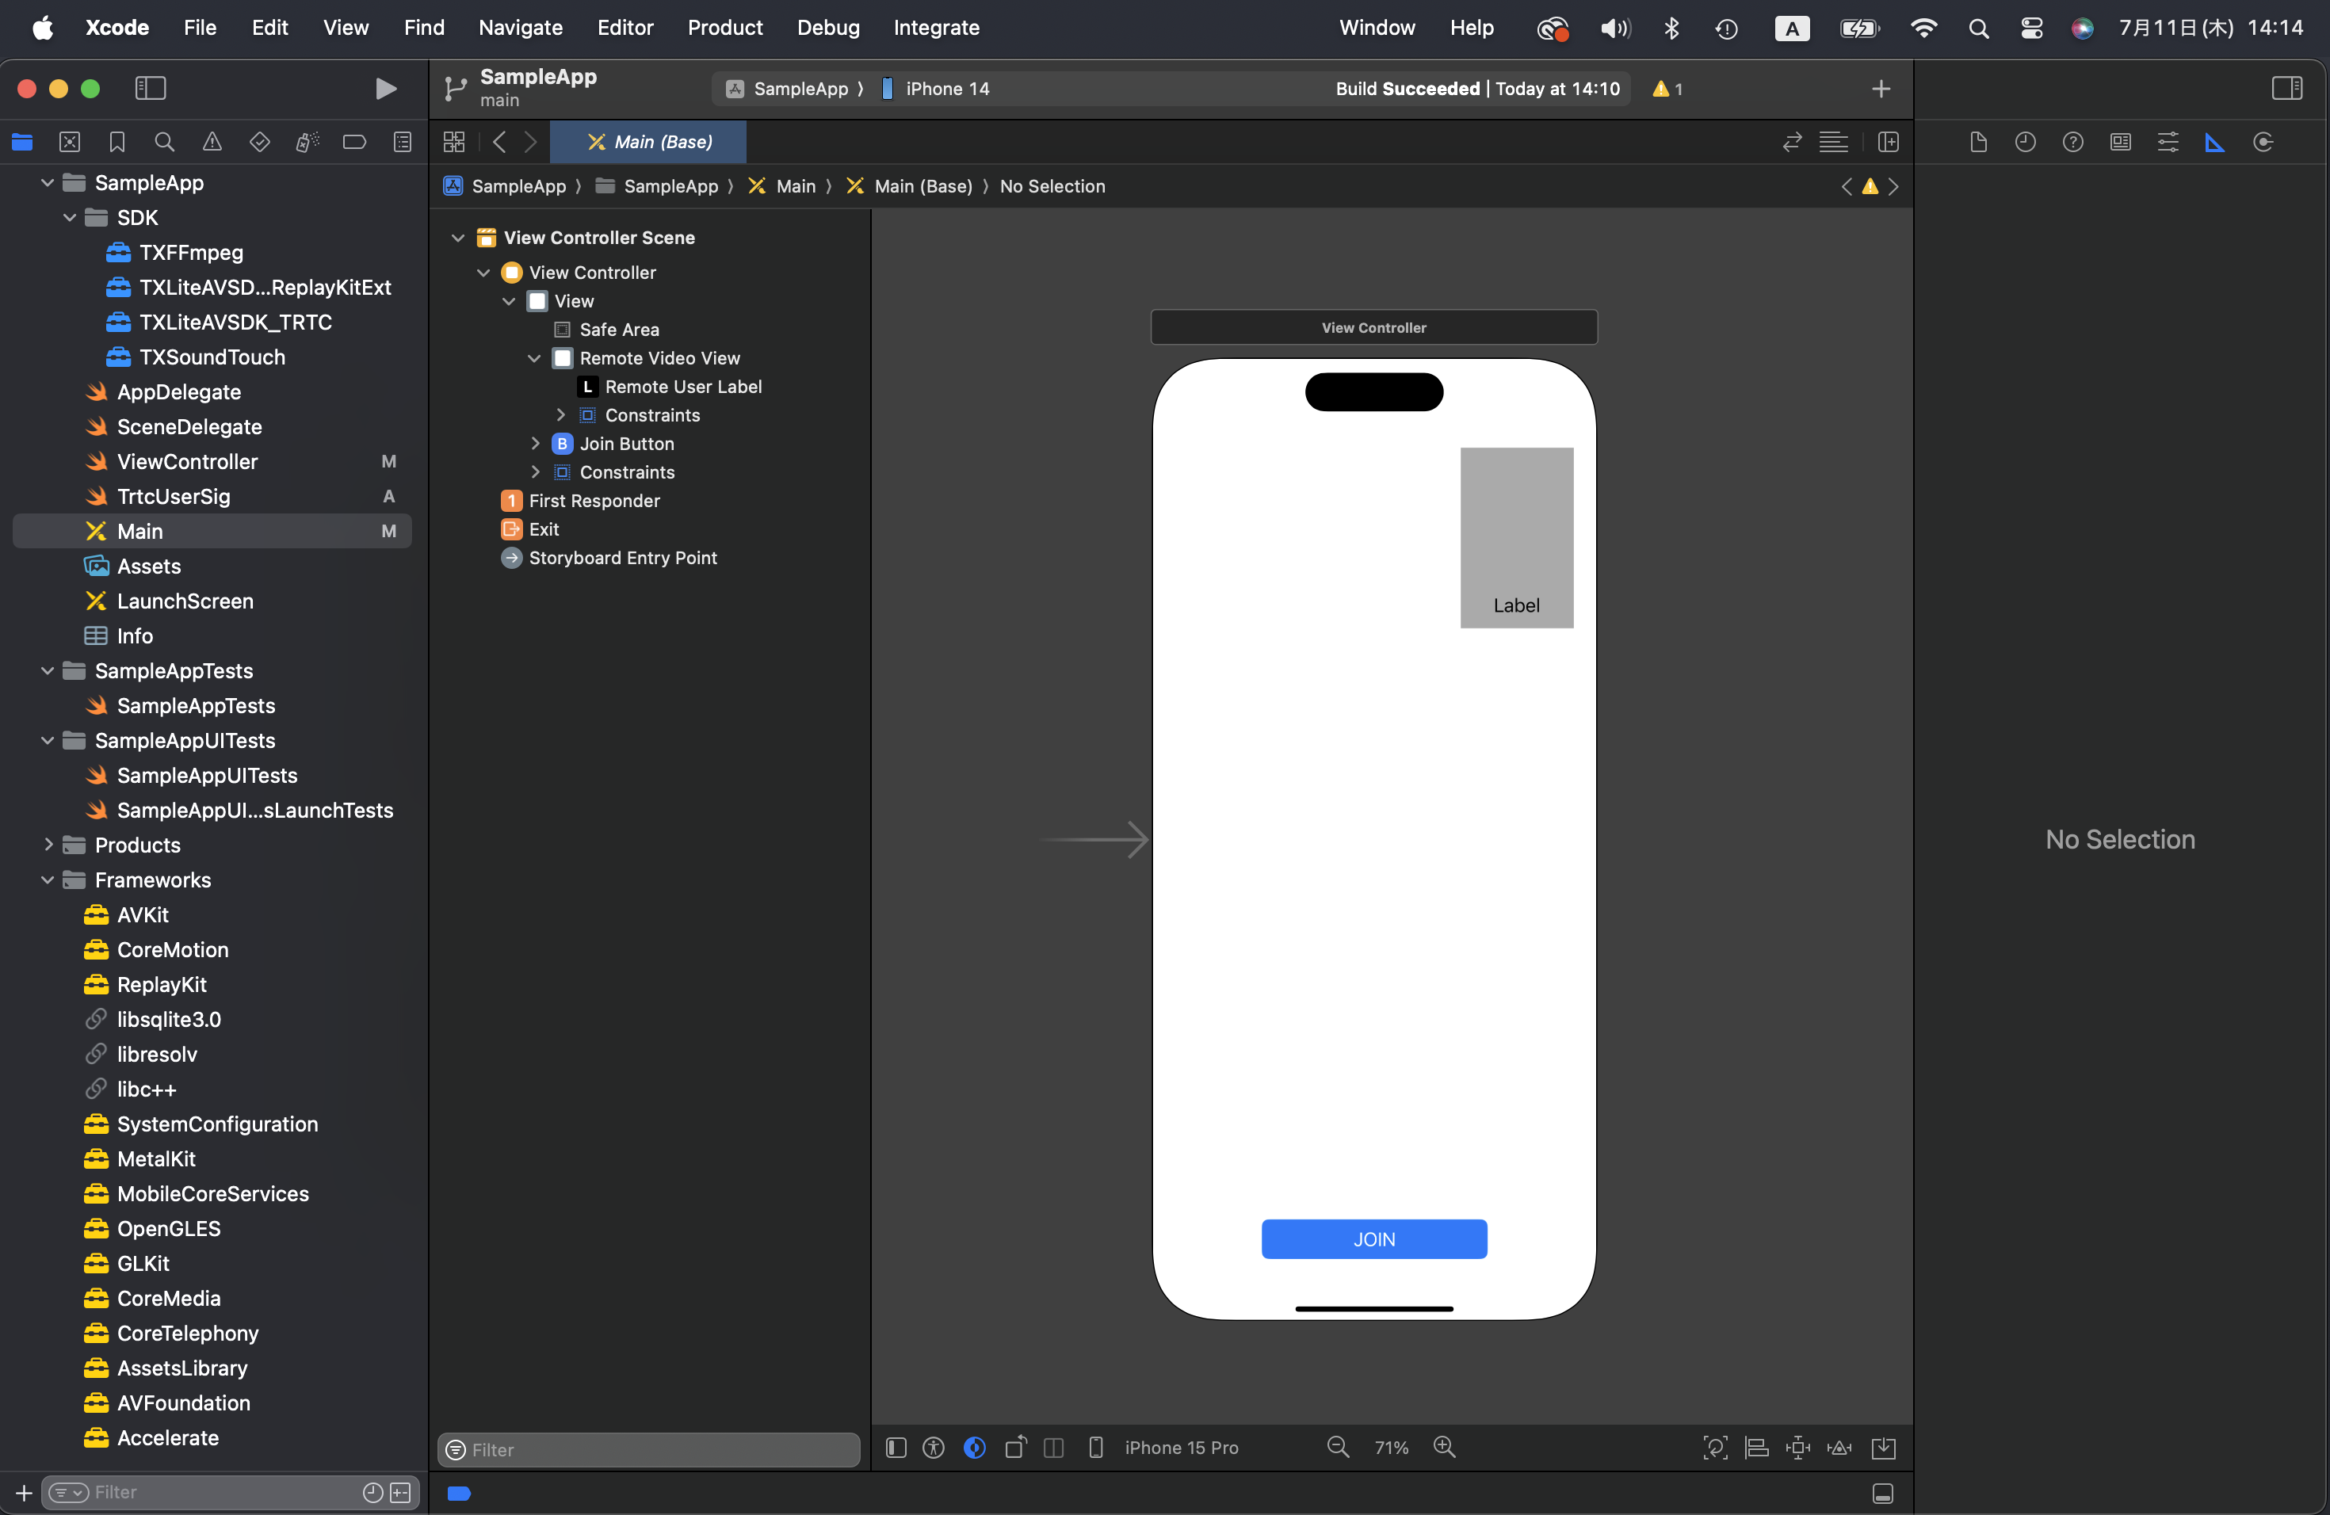Collapse the SDK folder

pyautogui.click(x=70, y=217)
